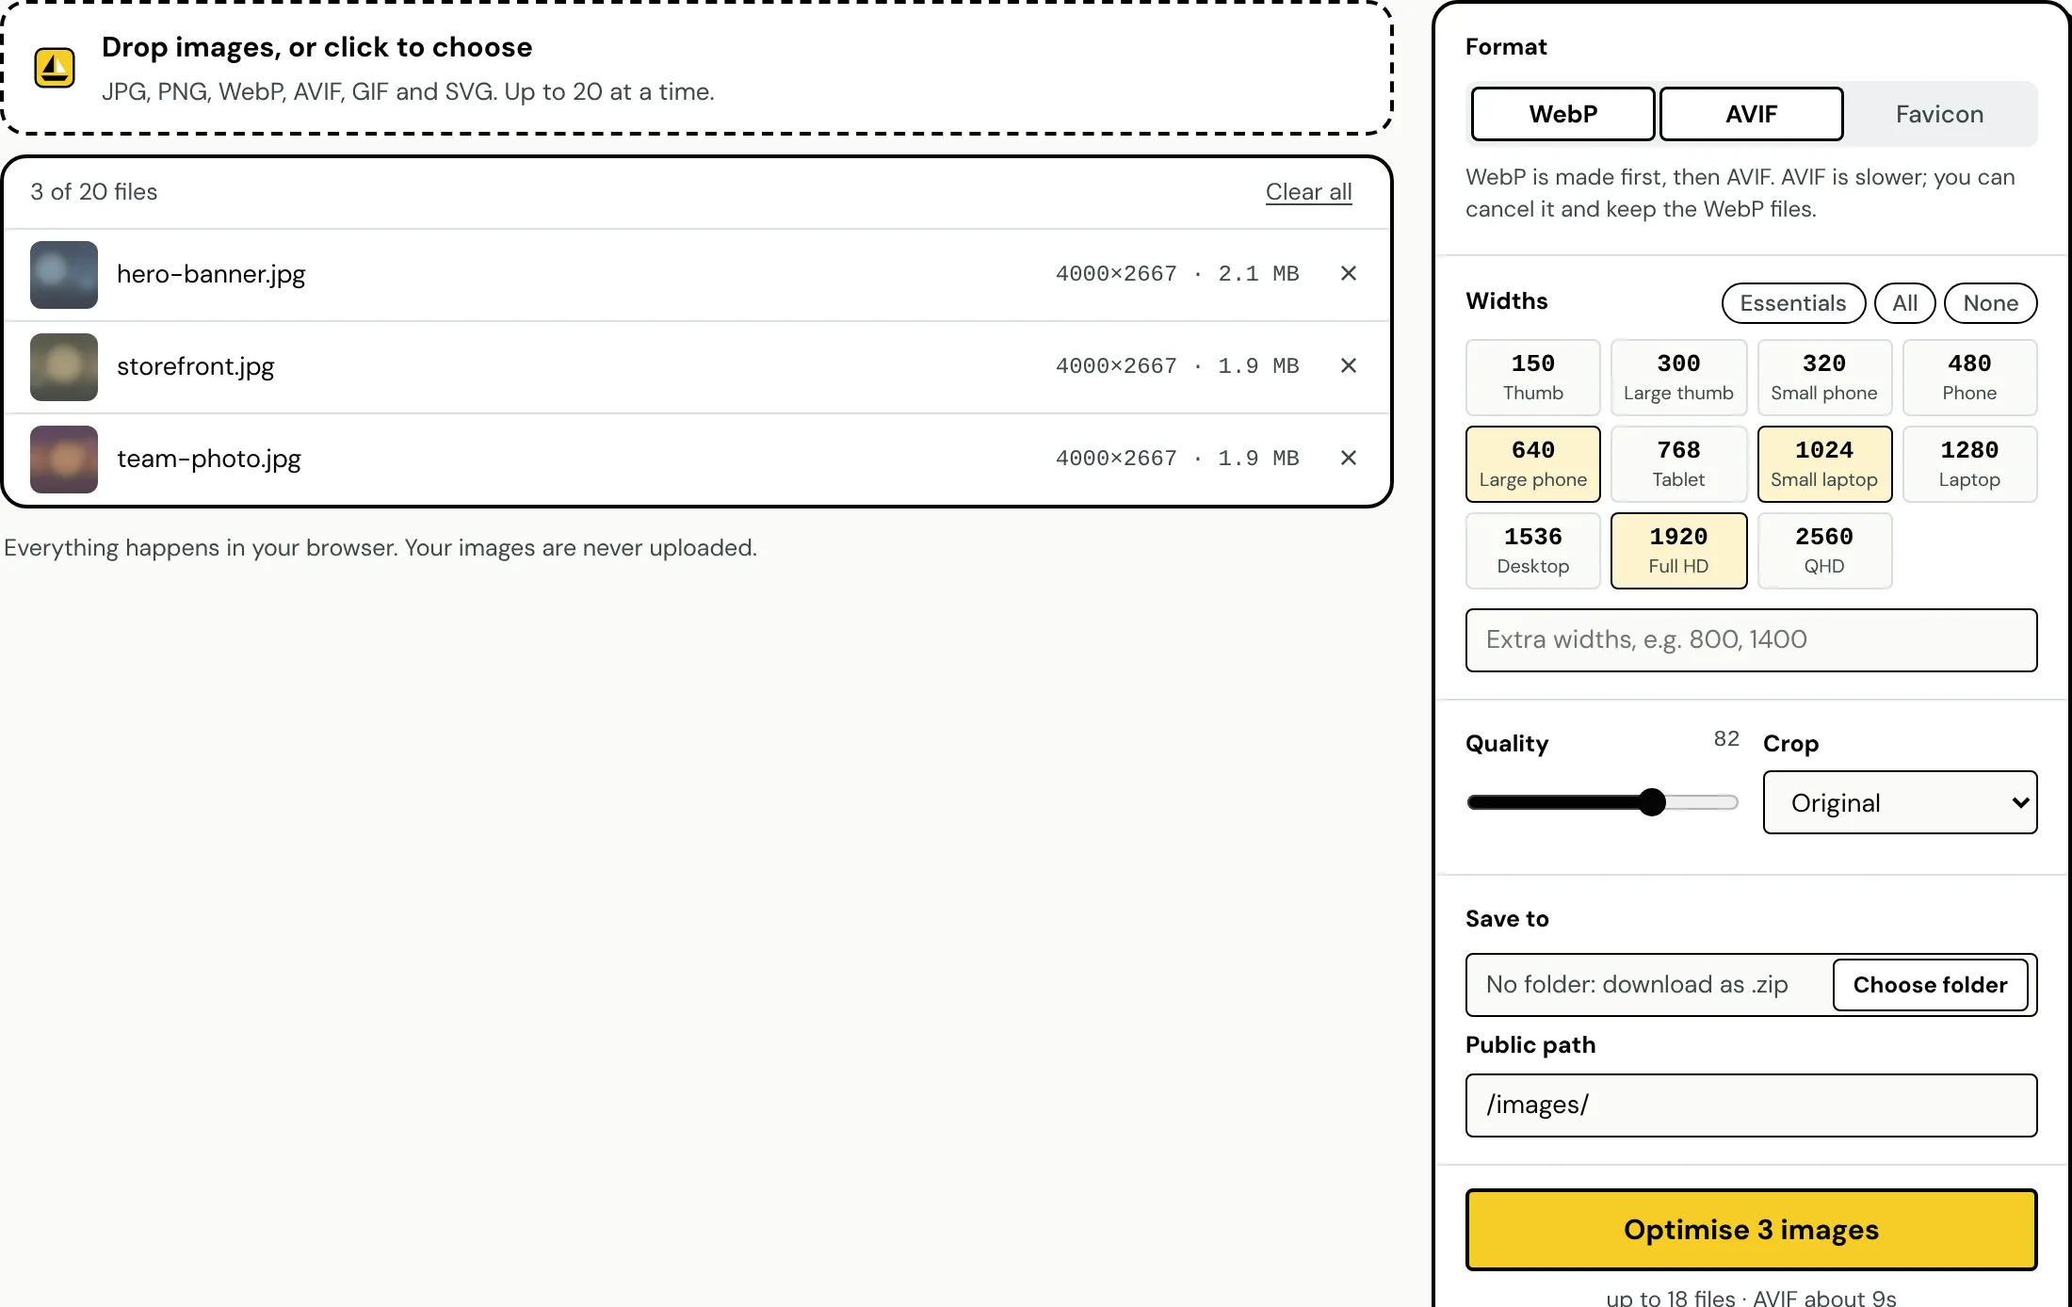Remove hero-banner.jpg with its X icon

[x=1349, y=273]
